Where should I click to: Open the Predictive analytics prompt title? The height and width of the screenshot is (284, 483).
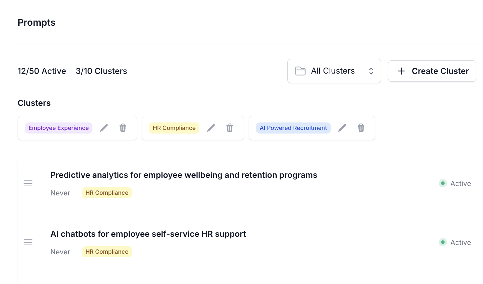[184, 175]
